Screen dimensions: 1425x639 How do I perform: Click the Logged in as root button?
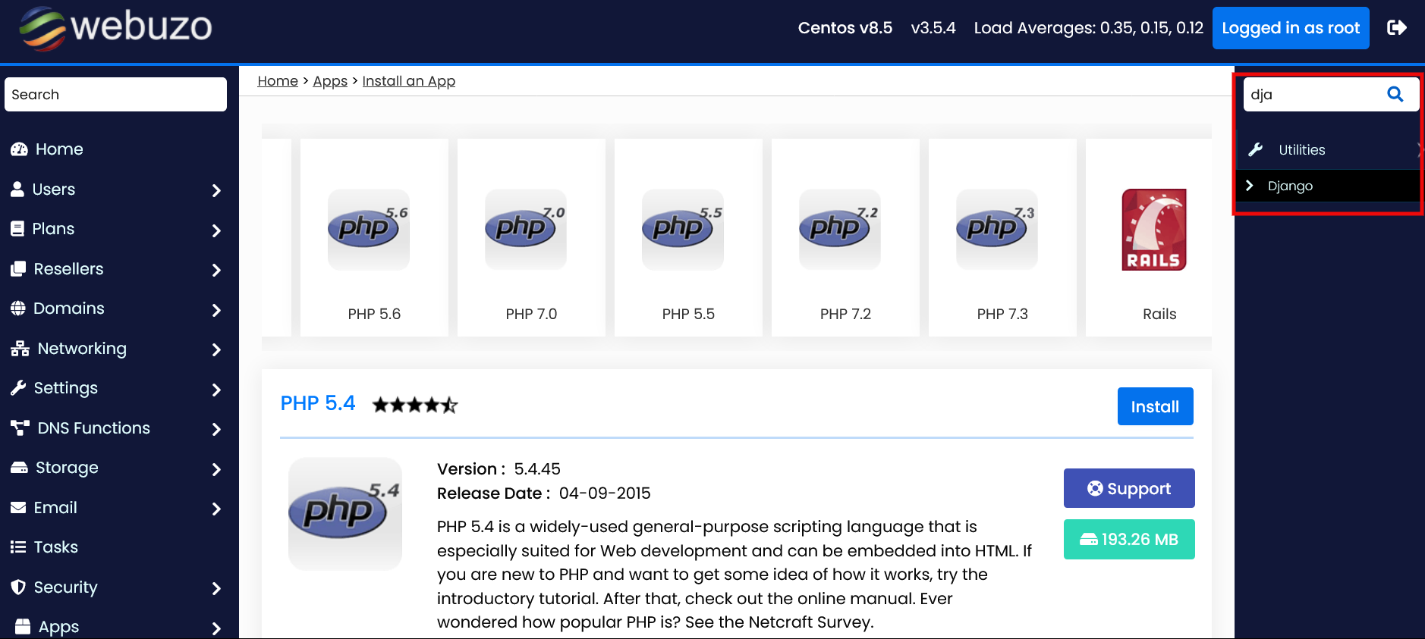tap(1291, 28)
